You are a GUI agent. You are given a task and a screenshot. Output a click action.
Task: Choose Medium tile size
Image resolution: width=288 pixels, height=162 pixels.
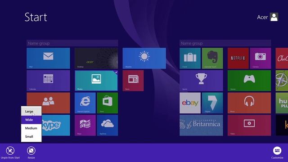coord(31,128)
